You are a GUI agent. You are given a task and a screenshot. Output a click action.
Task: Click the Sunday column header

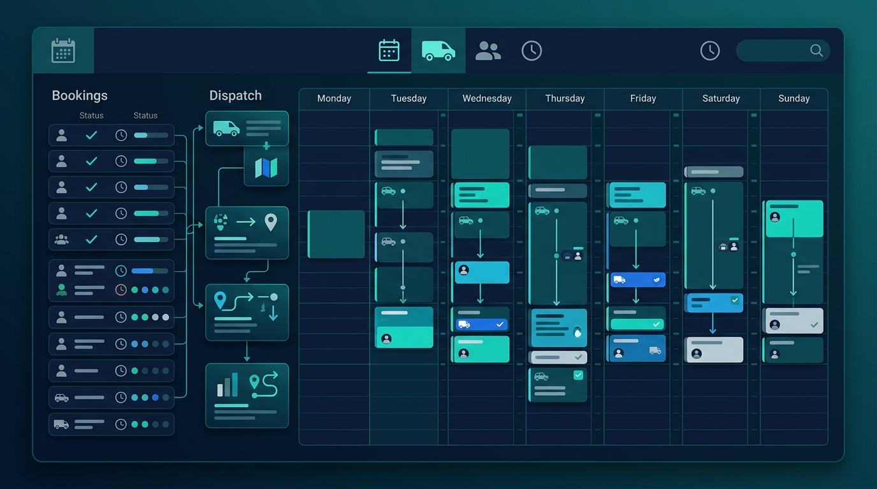pyautogui.click(x=794, y=99)
